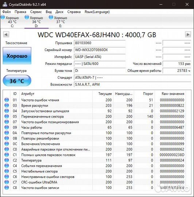The height and width of the screenshot is (197, 194).
Task: Go to previous disk with left arrow
Action: click(6, 34)
